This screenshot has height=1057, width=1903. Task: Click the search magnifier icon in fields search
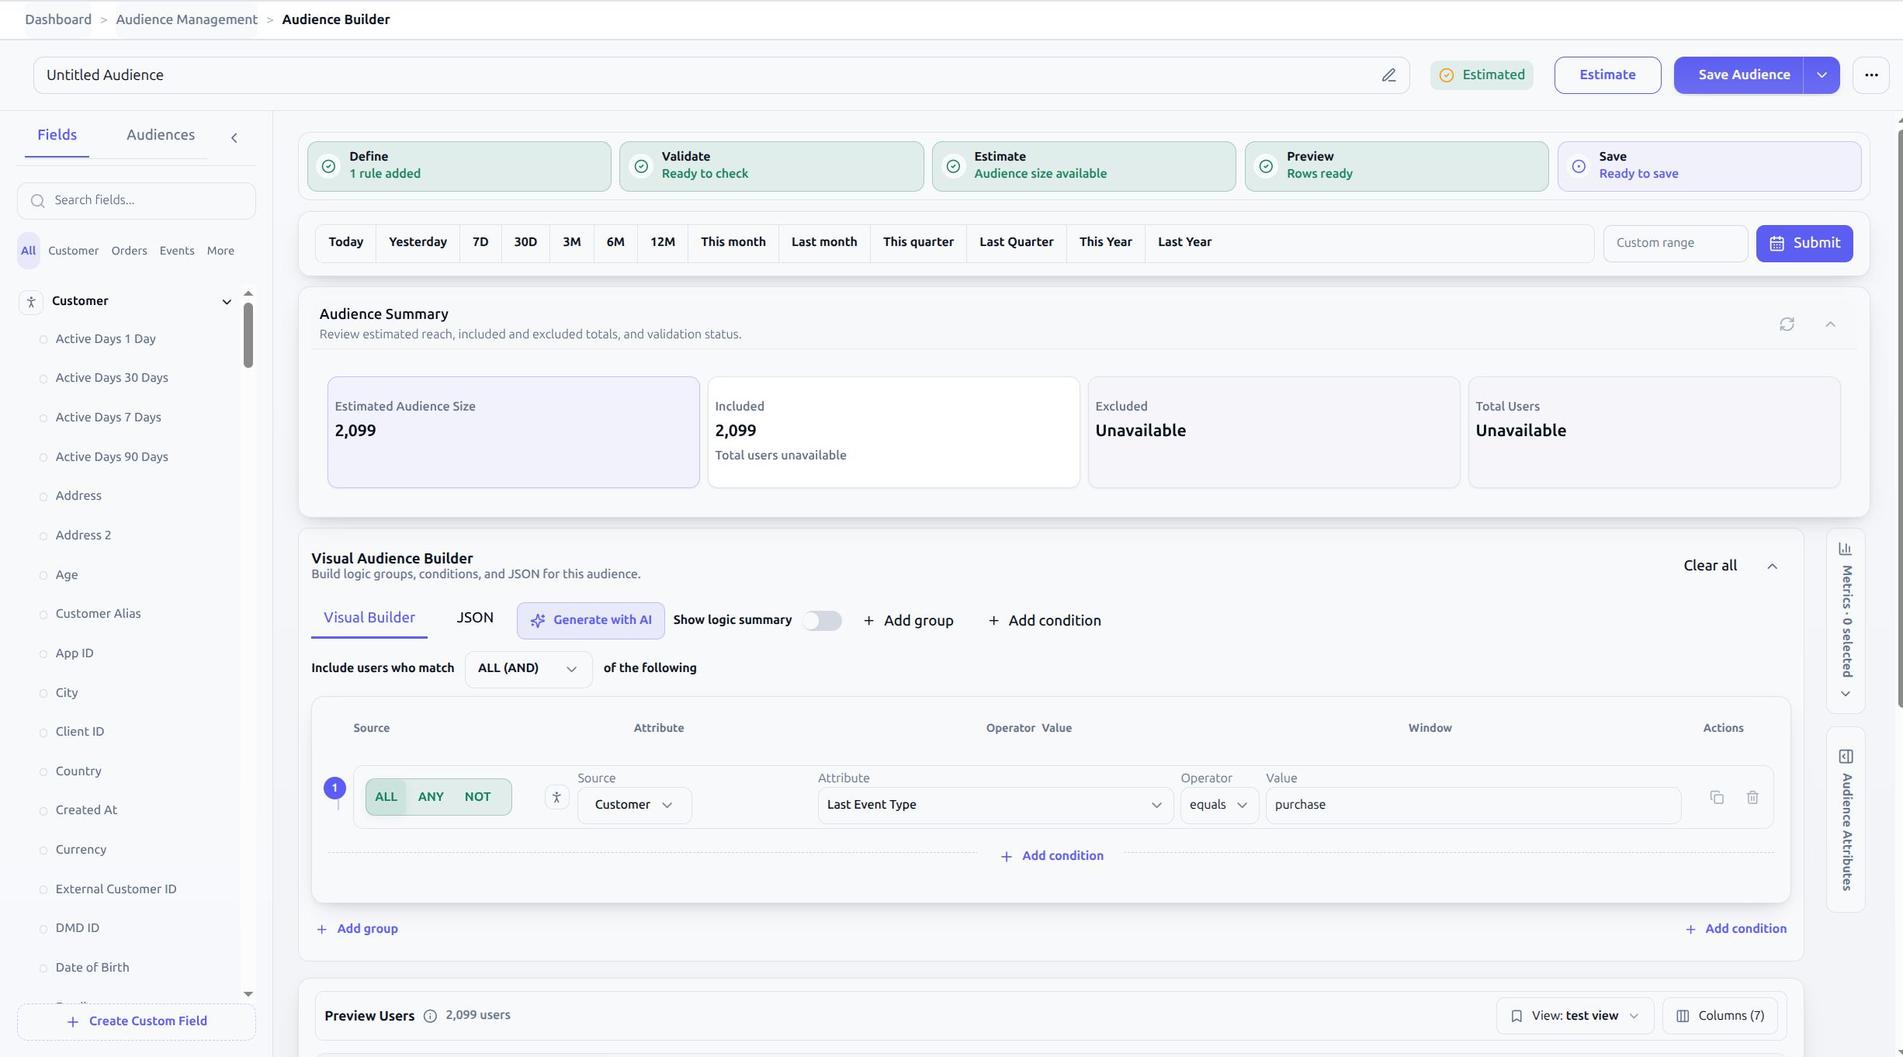click(37, 201)
